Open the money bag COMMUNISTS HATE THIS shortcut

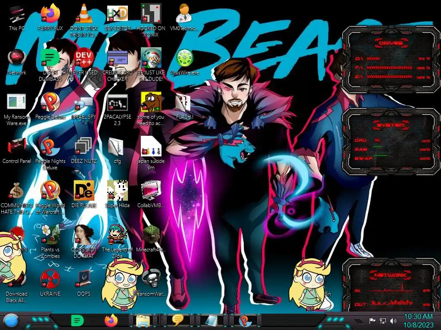pyautogui.click(x=16, y=198)
